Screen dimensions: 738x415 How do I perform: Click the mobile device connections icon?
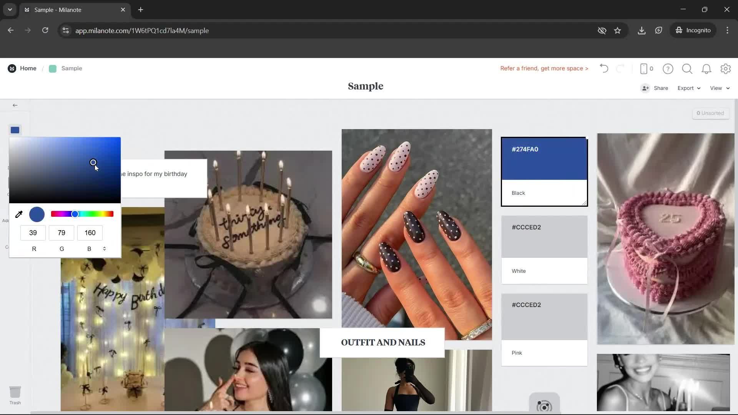click(x=645, y=68)
